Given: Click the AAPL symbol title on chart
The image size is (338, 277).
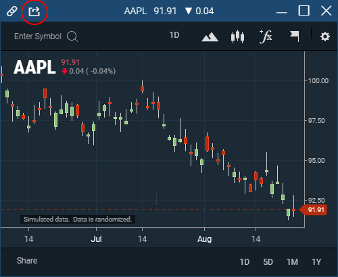Looking at the screenshot, I should 34,67.
